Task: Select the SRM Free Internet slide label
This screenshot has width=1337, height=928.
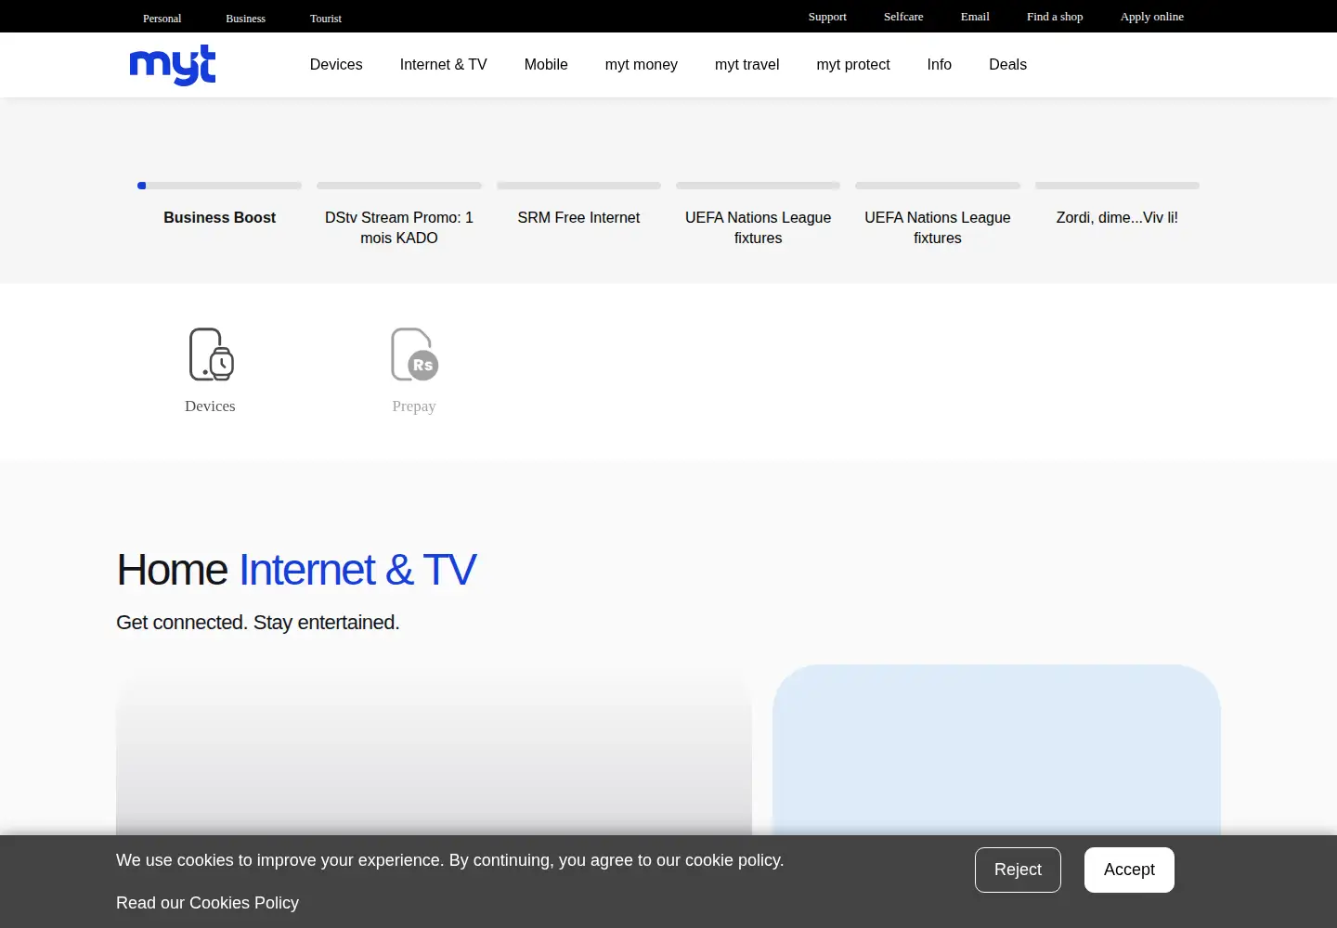Action: [578, 217]
